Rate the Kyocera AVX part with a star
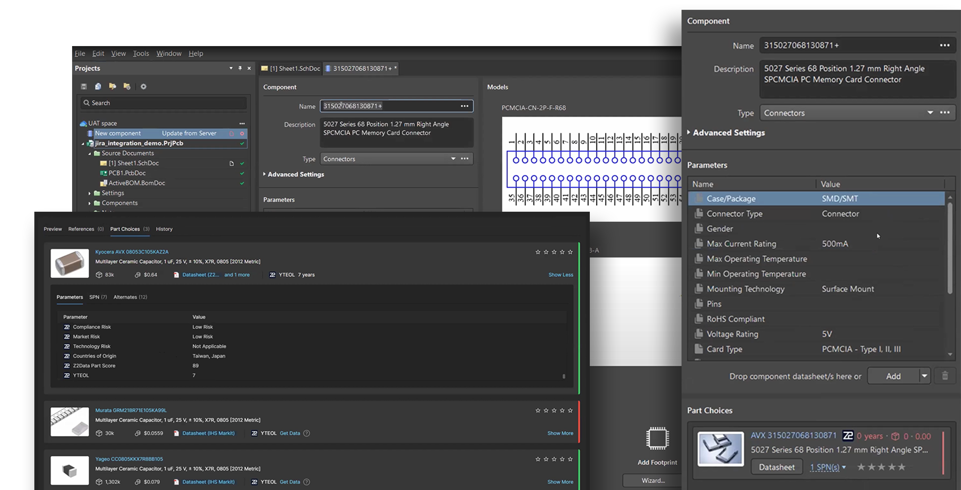Image resolution: width=961 pixels, height=490 pixels. point(554,252)
